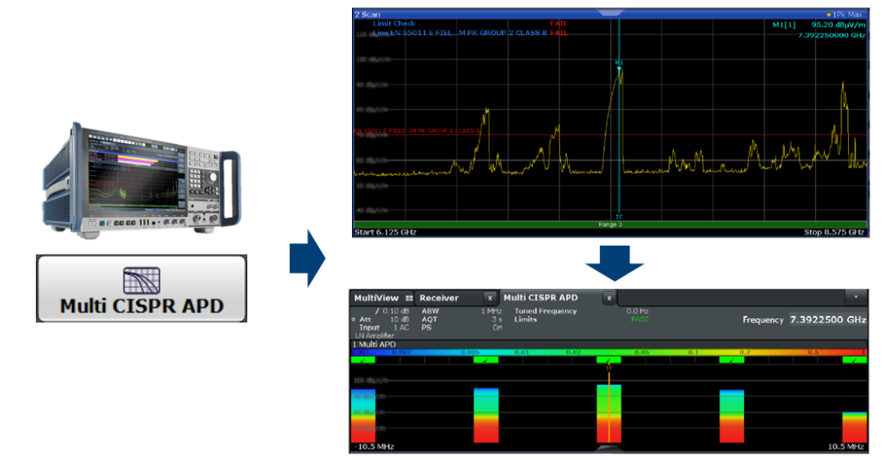Click the yellow 1Pk Max trace indicator

[828, 15]
